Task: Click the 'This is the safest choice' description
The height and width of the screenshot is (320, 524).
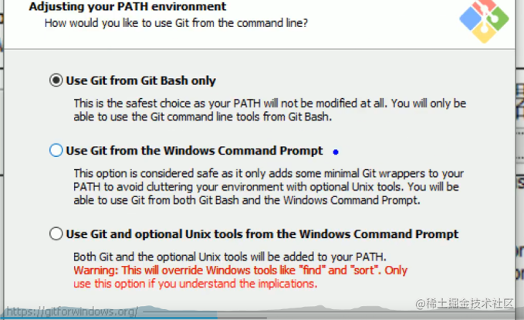Action: pyautogui.click(x=269, y=103)
